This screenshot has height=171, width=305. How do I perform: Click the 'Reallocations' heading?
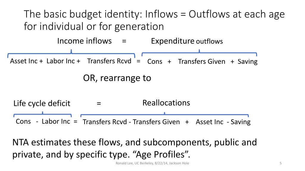point(166,103)
